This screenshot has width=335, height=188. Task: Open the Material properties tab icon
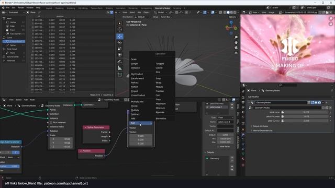[x=243, y=159]
